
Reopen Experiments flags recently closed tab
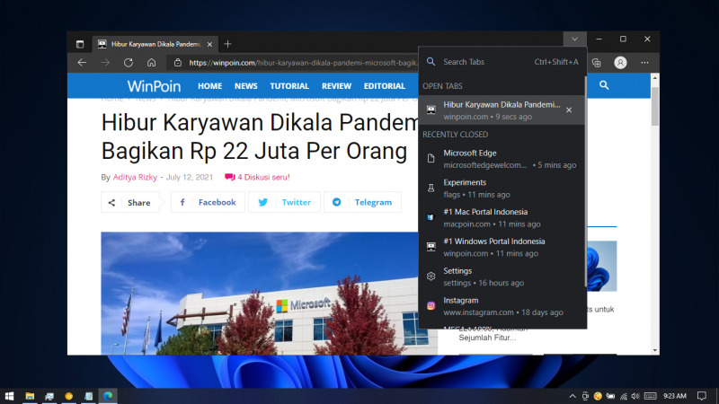tap(502, 188)
